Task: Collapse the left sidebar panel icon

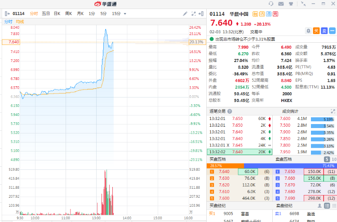Action: [x=7, y=13]
